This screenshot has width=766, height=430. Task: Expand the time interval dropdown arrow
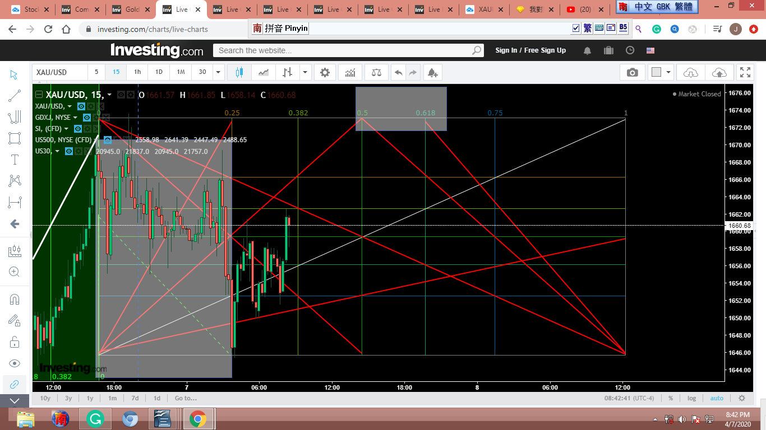pyautogui.click(x=218, y=72)
